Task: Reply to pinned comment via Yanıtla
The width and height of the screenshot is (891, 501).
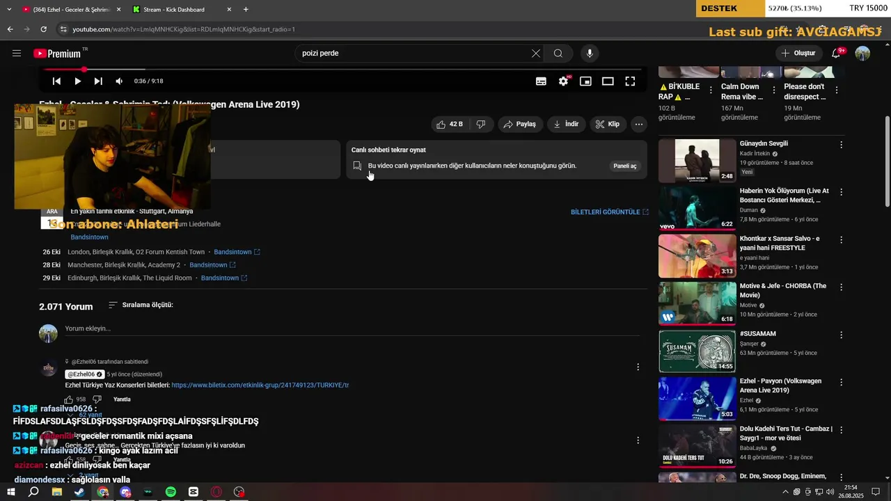Action: 122,399
